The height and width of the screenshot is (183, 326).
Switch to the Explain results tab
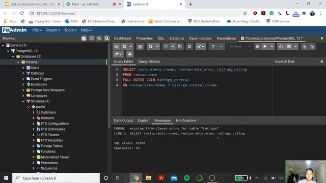(x=144, y=120)
